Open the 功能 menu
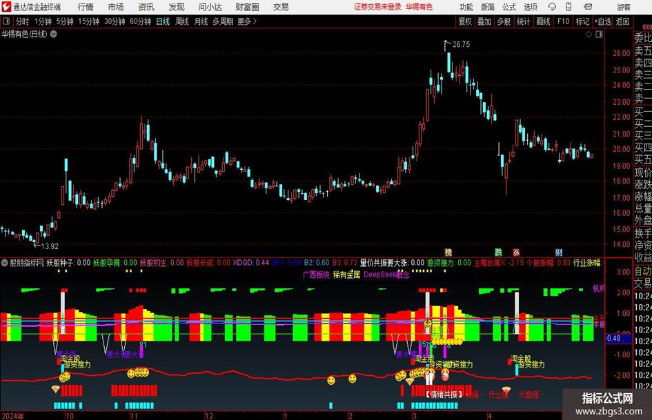Screen dimensions: 652x420 coord(466,7)
